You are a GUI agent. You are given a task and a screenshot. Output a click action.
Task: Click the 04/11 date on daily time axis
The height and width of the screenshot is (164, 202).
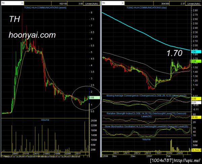116,153
